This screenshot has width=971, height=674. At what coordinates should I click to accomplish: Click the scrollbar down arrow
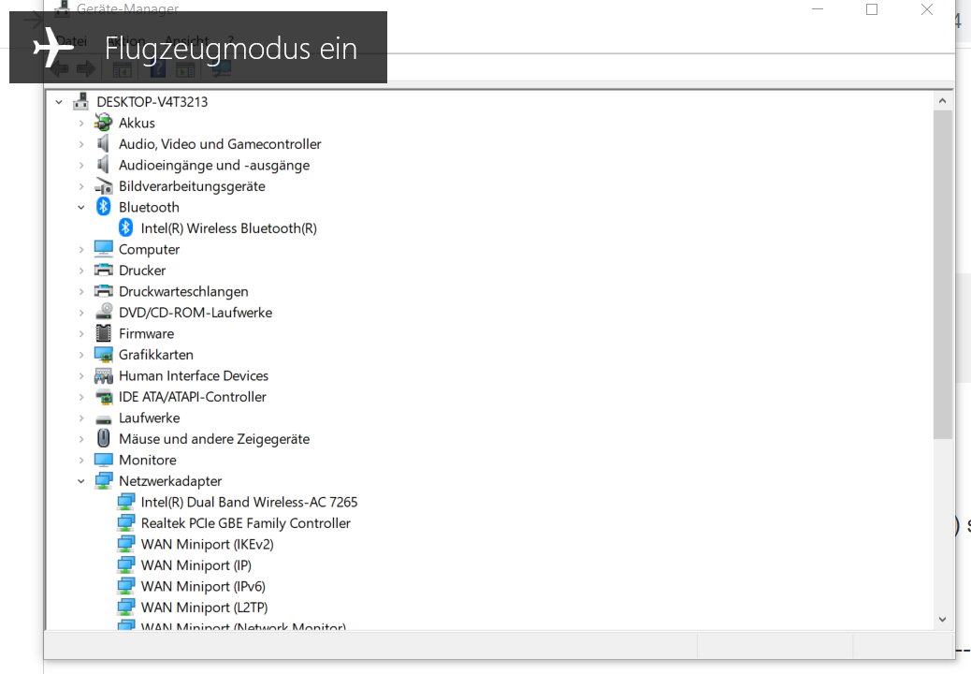coord(942,619)
